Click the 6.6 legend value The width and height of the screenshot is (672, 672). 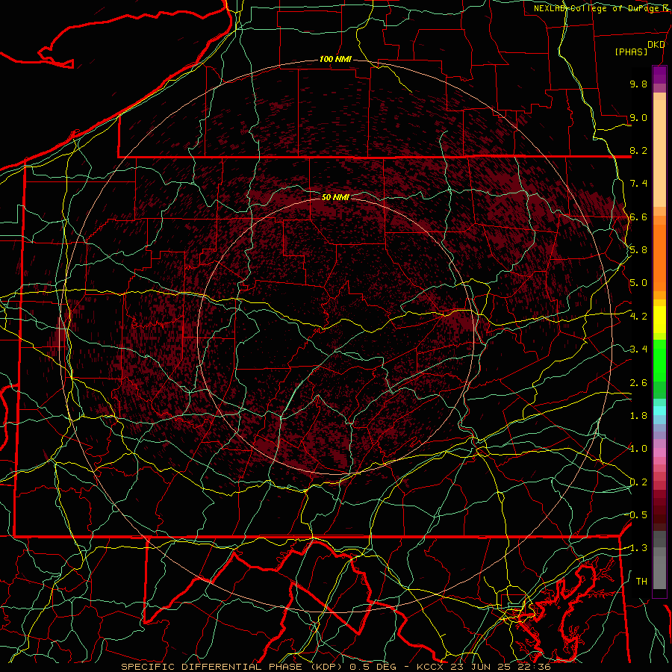[x=638, y=217]
